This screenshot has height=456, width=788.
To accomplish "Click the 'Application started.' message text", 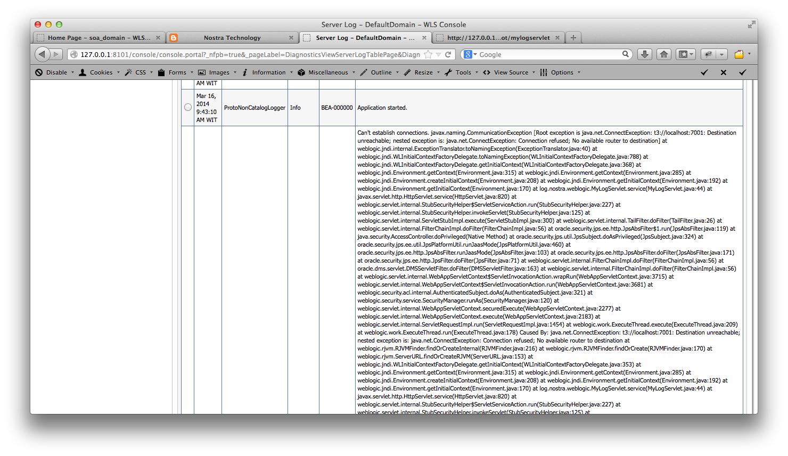I will (382, 108).
